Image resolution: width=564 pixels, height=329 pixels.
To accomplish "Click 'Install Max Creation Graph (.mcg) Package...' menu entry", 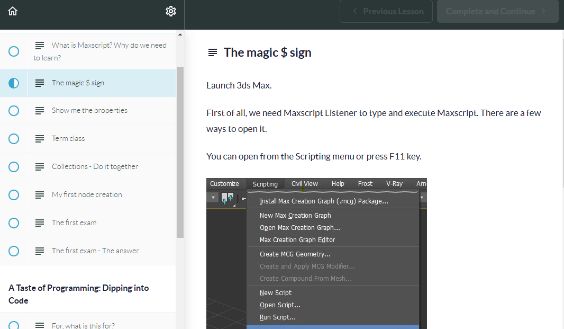I will pos(333,201).
